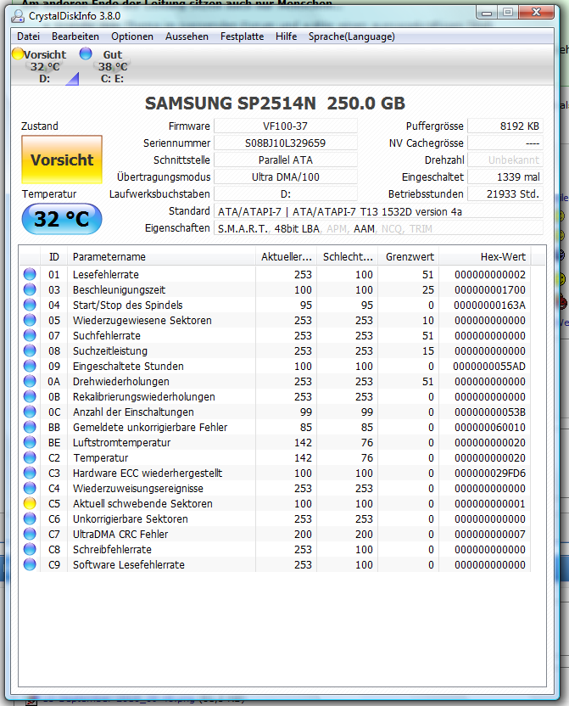The image size is (569, 706).
Task: Select the Lesefehlerrate parameter name
Action: point(106,274)
